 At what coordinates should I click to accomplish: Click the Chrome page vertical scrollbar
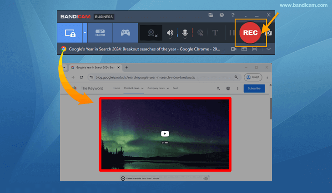coord(271,109)
